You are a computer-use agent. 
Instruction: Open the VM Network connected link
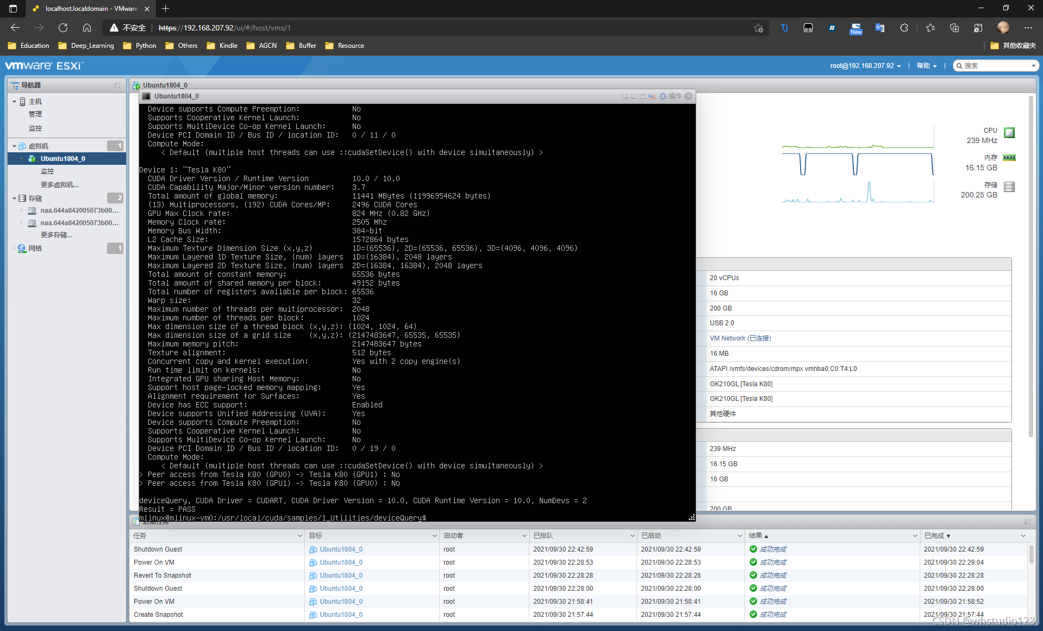(x=740, y=338)
